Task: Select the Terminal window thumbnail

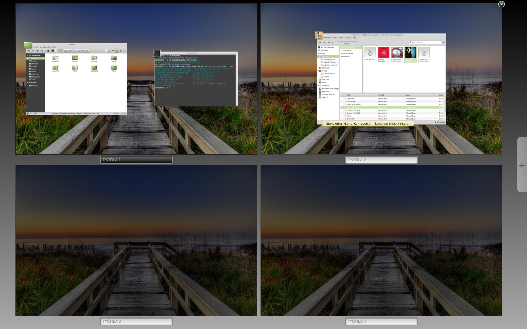Action: [196, 80]
